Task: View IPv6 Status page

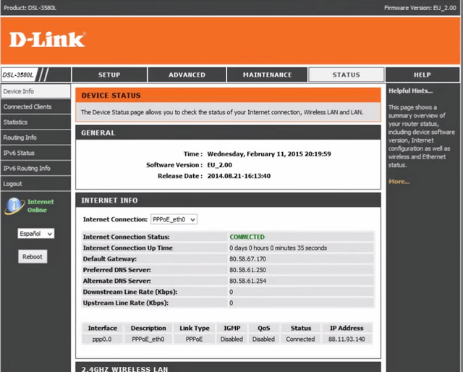Action: [35, 153]
